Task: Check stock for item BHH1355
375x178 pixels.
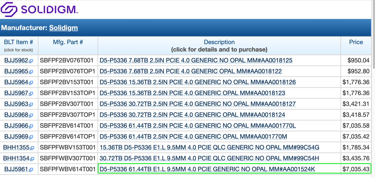Action: click(16, 148)
